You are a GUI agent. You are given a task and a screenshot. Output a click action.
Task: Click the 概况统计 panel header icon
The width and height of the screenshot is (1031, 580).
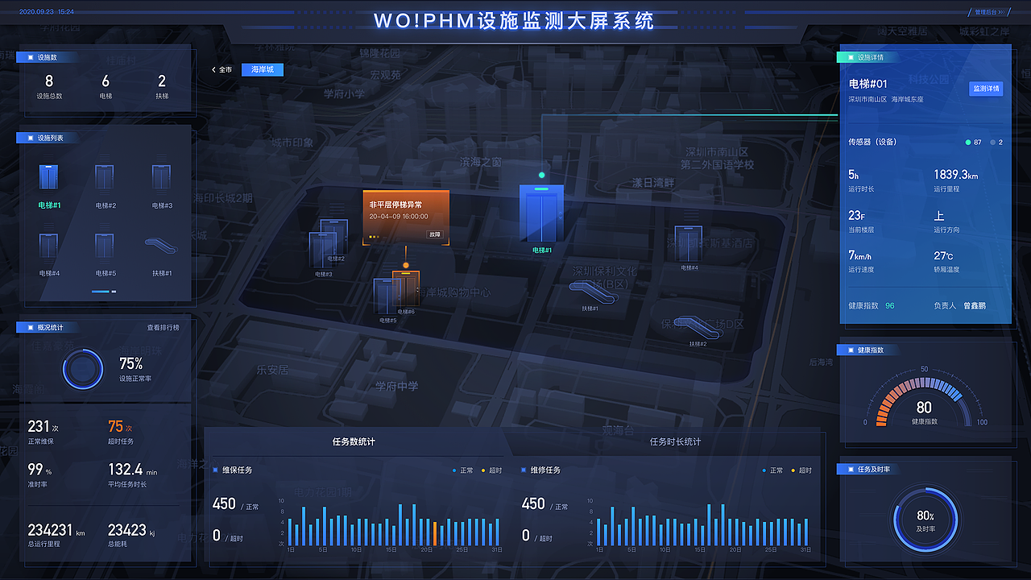pyautogui.click(x=30, y=328)
